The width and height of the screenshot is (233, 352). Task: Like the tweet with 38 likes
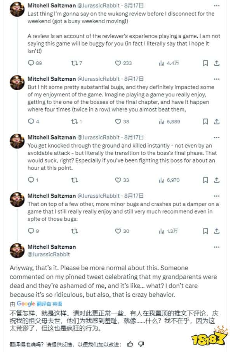(x=118, y=122)
